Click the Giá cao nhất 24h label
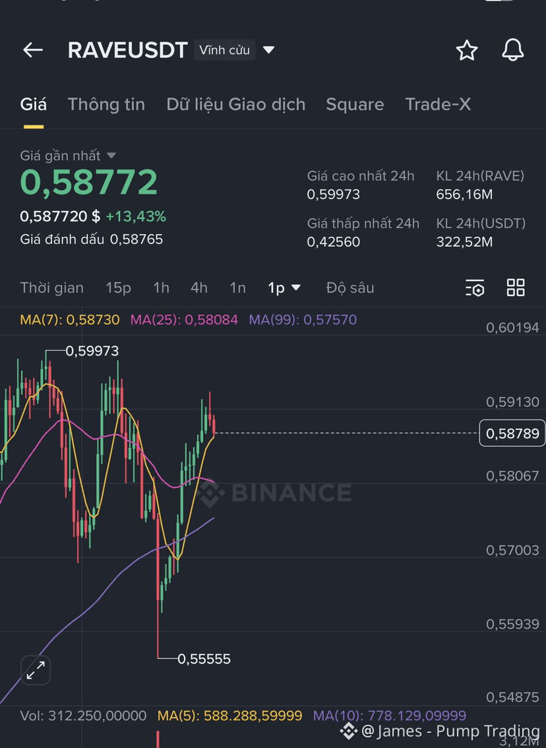Image resolution: width=546 pixels, height=748 pixels. tap(361, 176)
